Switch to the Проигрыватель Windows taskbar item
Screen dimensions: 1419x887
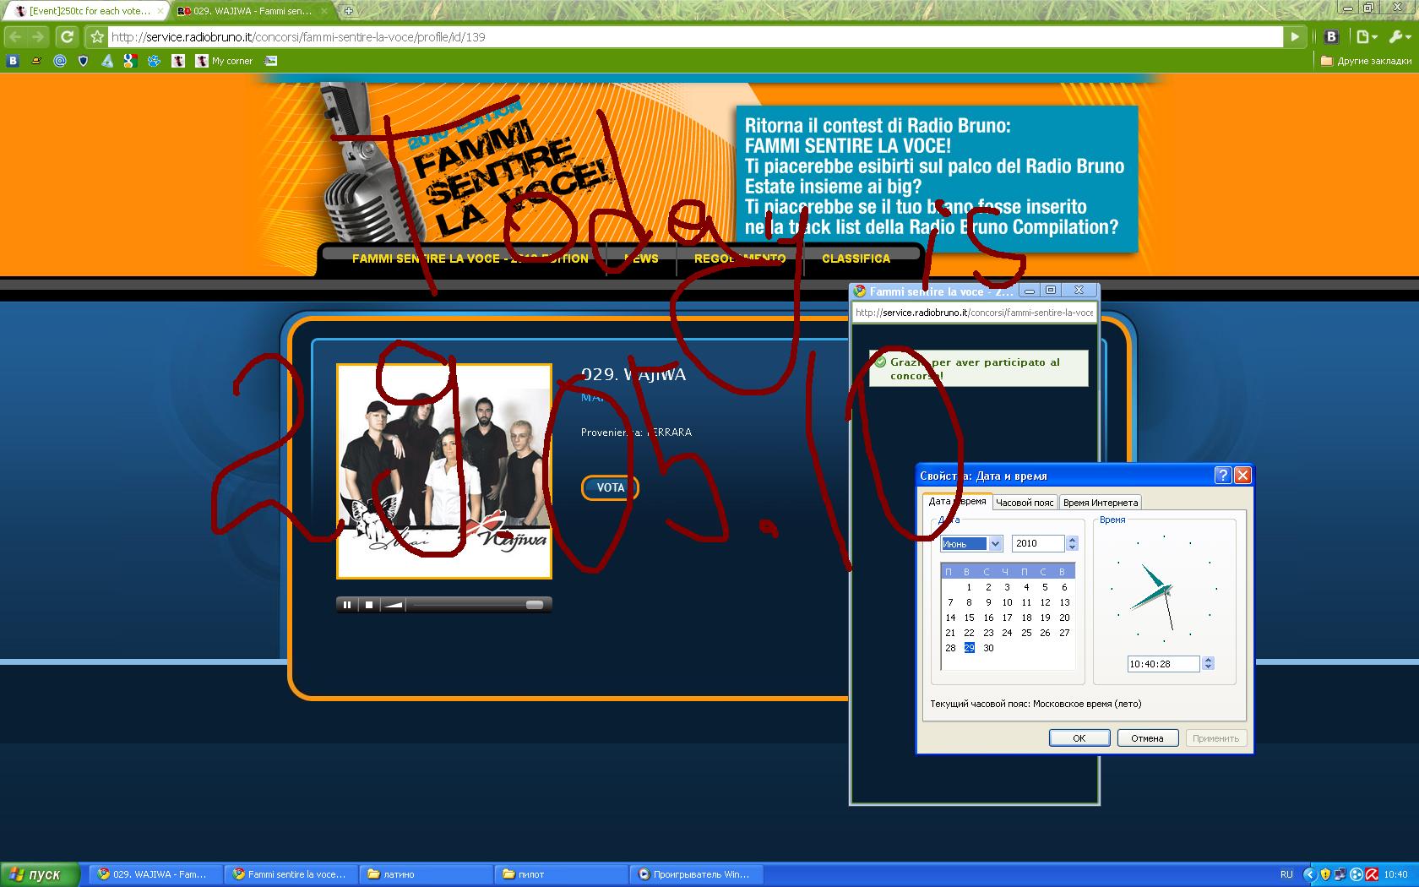pyautogui.click(x=698, y=874)
